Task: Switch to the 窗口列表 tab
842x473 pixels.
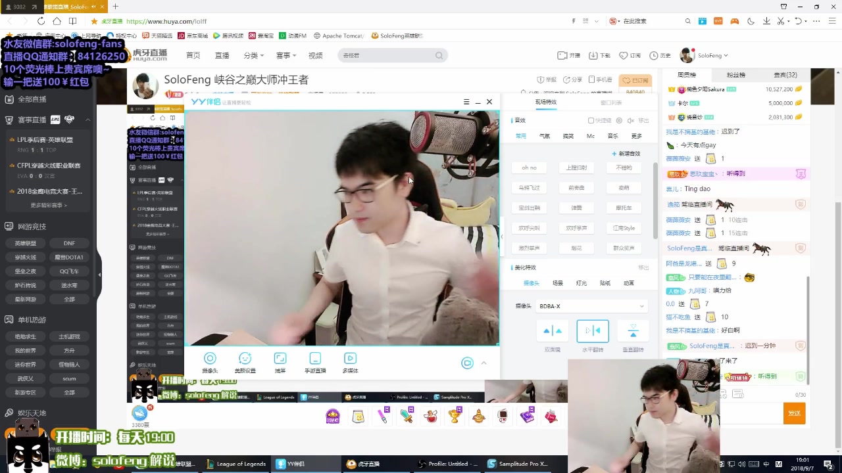Action: (x=611, y=102)
